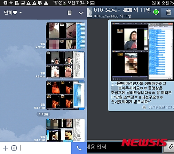This screenshot has height=154, width=174.
Task: Focus the chat message text field beside emoji
Action: tap(45, 148)
